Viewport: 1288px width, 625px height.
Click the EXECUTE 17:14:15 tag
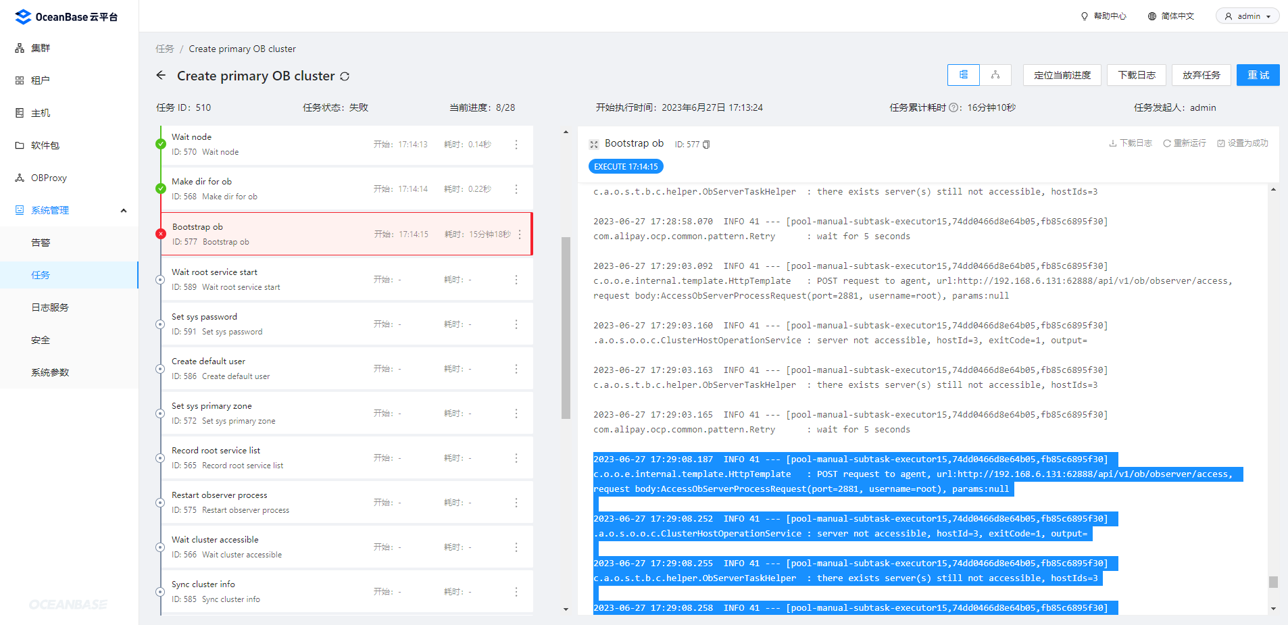[x=626, y=166]
